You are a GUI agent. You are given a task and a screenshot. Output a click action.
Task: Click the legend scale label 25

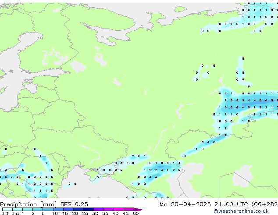pyautogui.click(x=85, y=213)
